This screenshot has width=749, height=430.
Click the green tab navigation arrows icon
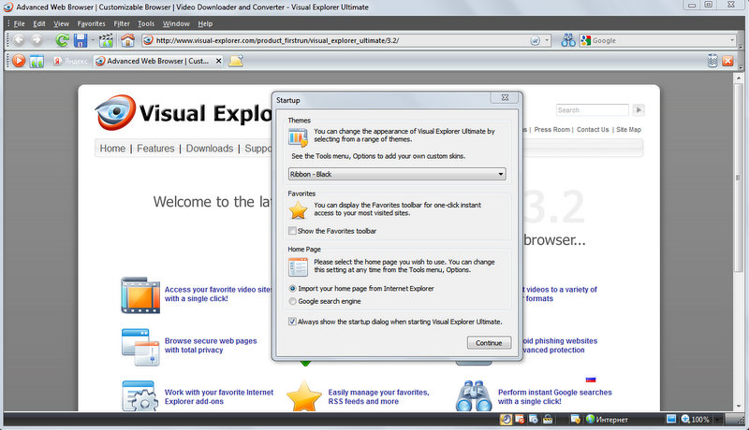click(x=37, y=62)
